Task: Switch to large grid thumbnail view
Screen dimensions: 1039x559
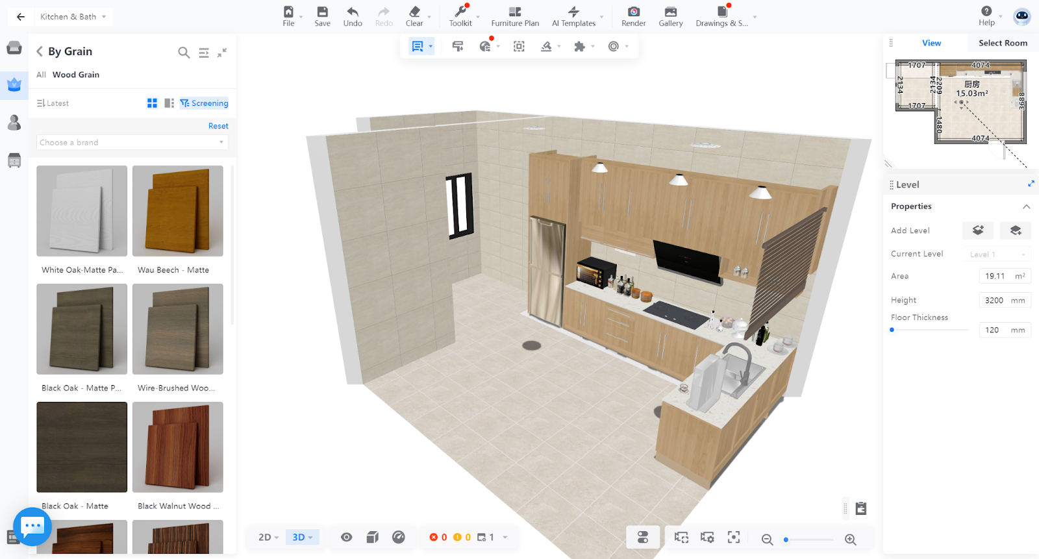Action: 152,103
